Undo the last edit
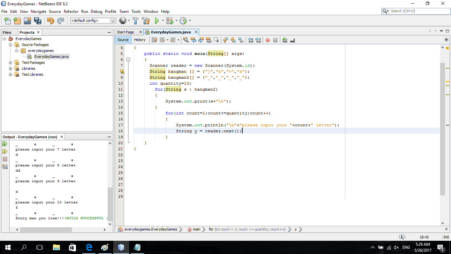 pos(50,21)
